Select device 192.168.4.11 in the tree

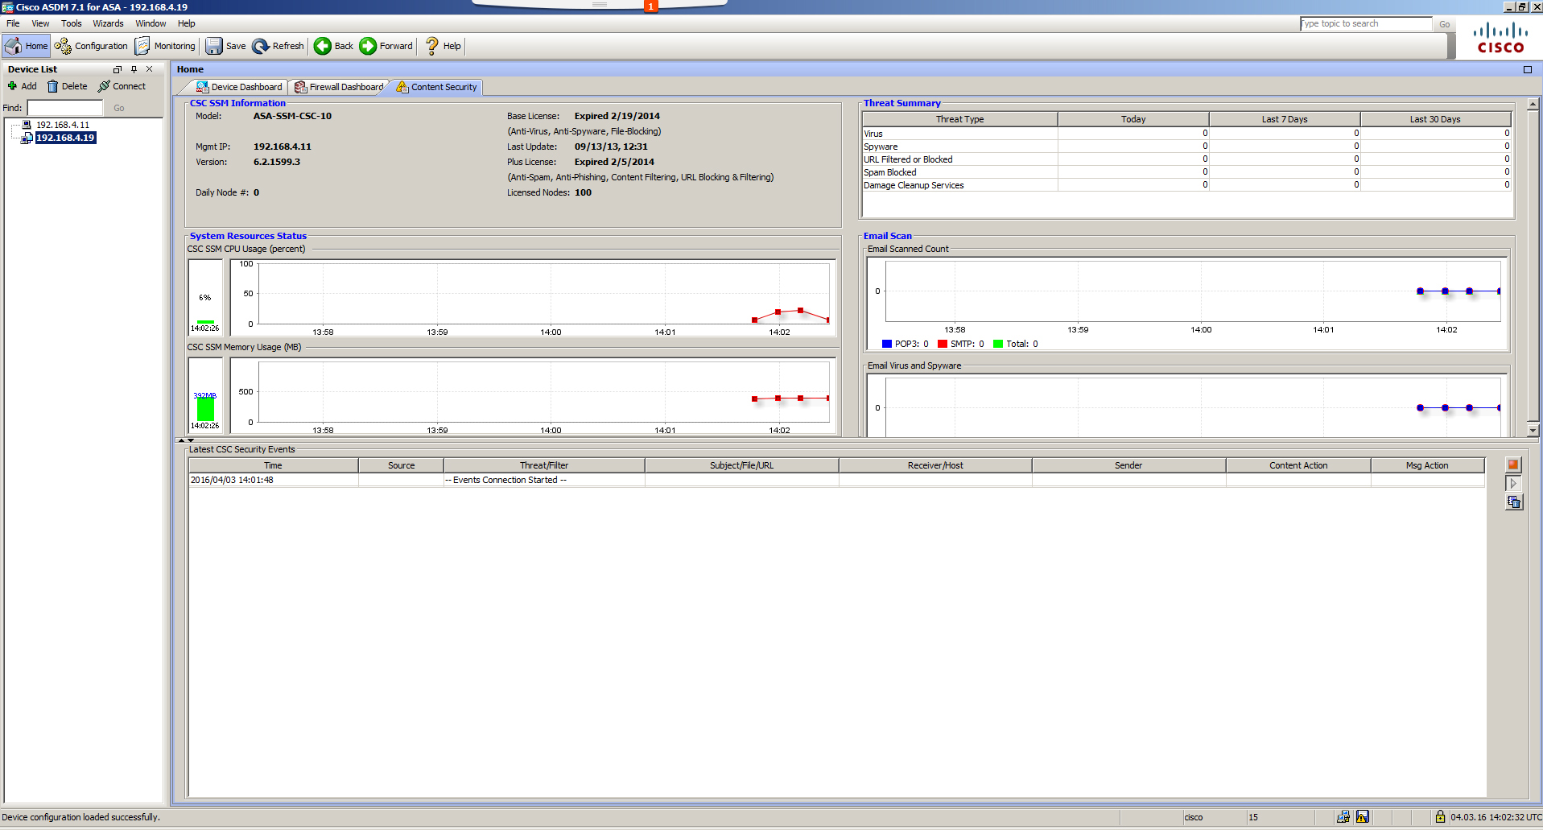63,125
